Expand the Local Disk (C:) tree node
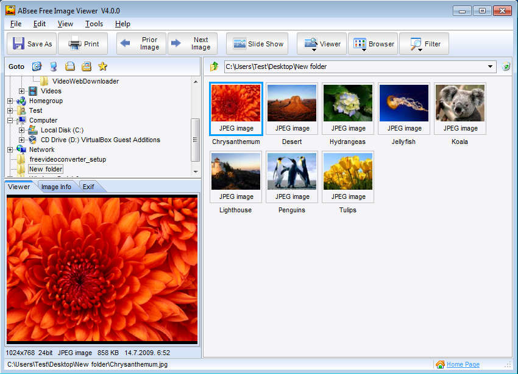Screen dimensions: 518x374 point(22,130)
